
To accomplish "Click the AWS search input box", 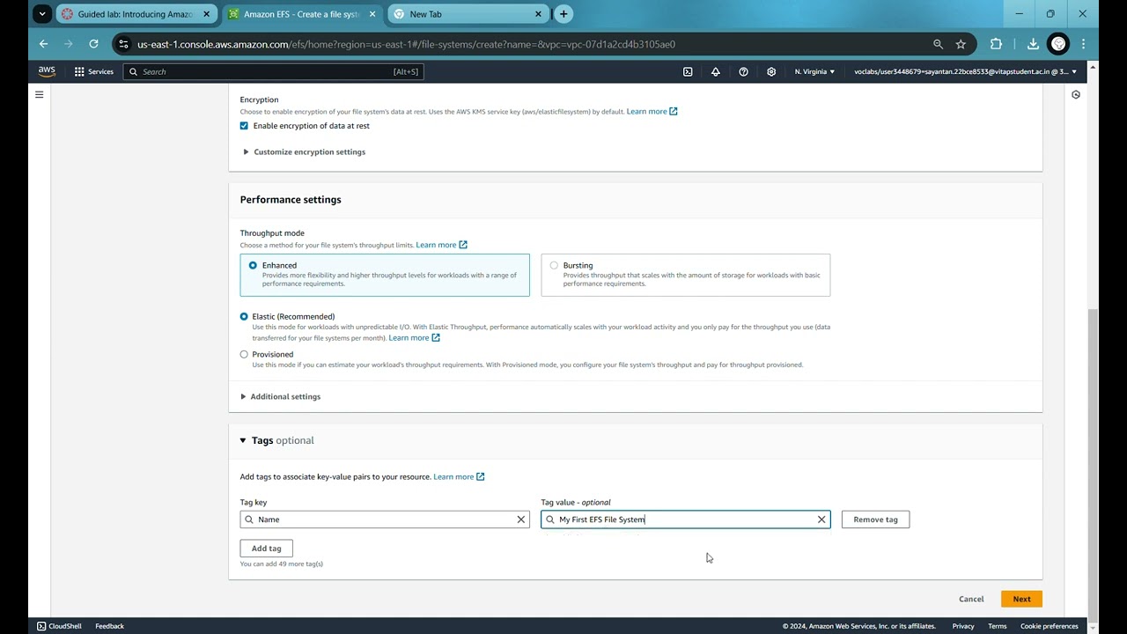I will pyautogui.click(x=273, y=71).
